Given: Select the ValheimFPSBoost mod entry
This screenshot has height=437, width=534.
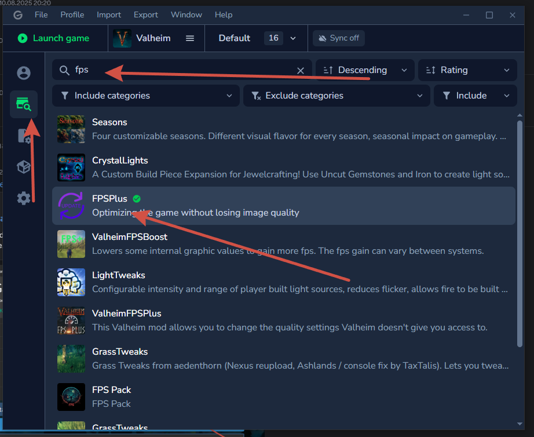Looking at the screenshot, I should tap(284, 244).
